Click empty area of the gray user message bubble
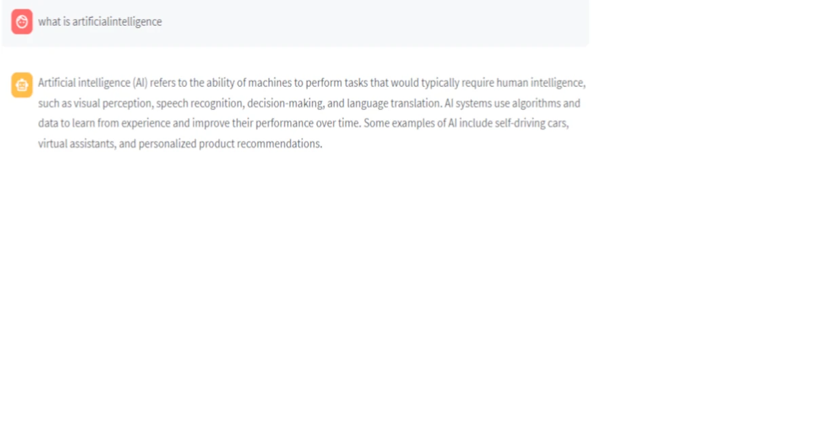The image size is (814, 426). coord(373,23)
